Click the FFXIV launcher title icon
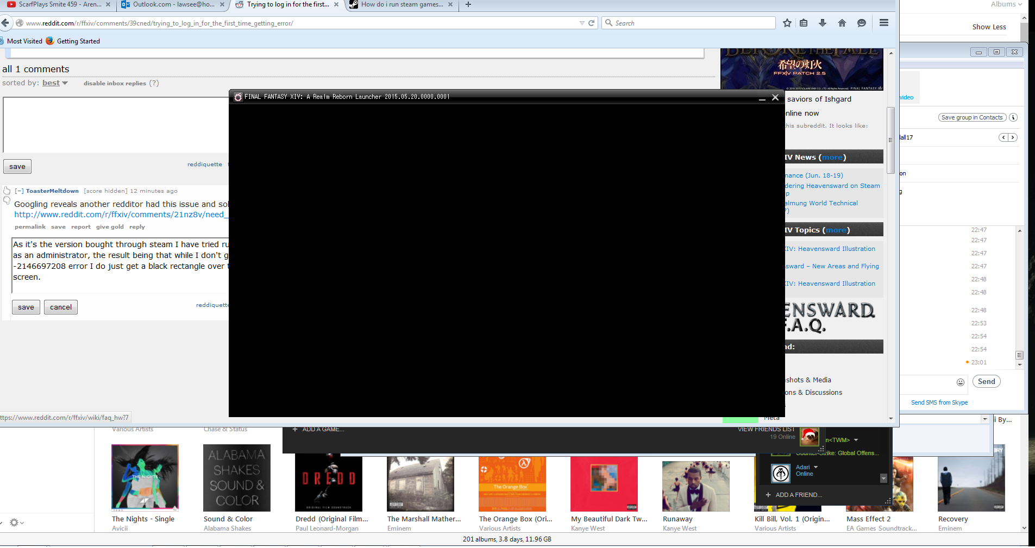This screenshot has height=548, width=1035. (238, 97)
